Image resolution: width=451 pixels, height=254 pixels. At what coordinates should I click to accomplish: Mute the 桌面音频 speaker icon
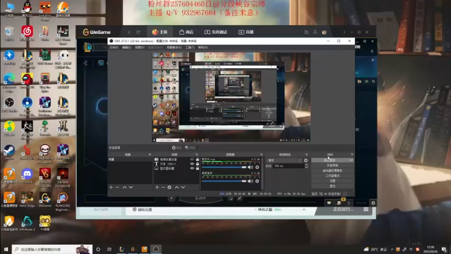click(x=250, y=181)
